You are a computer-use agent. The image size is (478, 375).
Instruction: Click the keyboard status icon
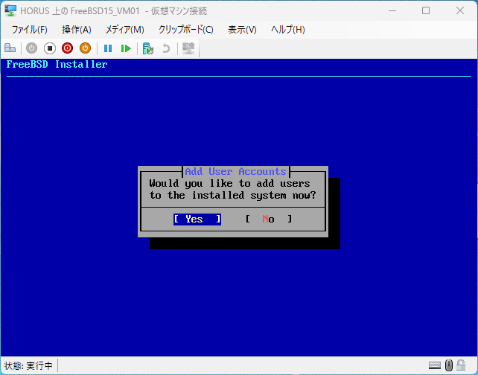434,365
